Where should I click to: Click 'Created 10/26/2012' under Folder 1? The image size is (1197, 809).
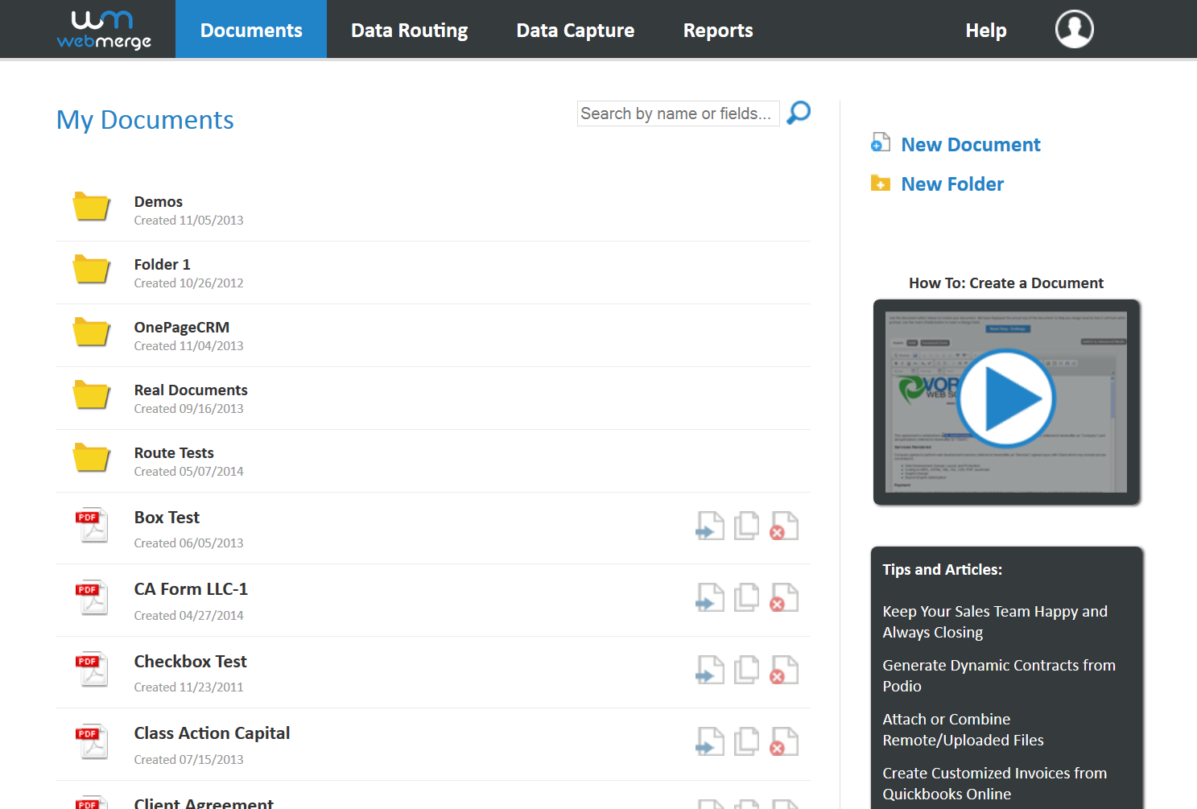click(188, 283)
